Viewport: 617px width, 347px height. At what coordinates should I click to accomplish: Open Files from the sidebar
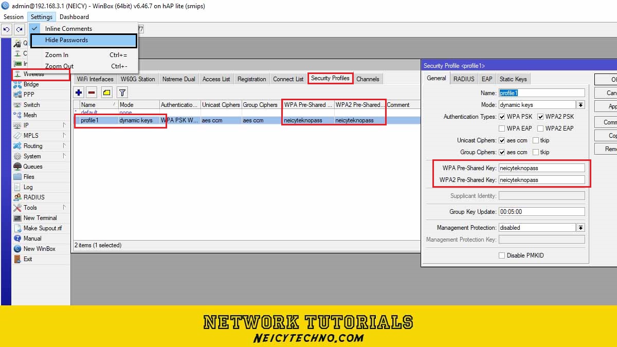pos(29,177)
